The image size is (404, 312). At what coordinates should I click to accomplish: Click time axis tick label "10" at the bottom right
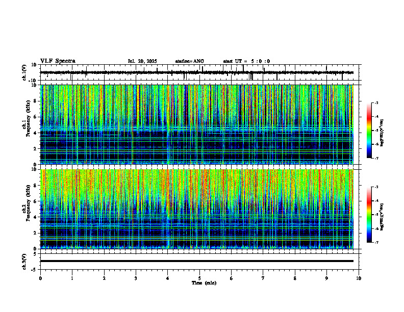tap(359, 278)
